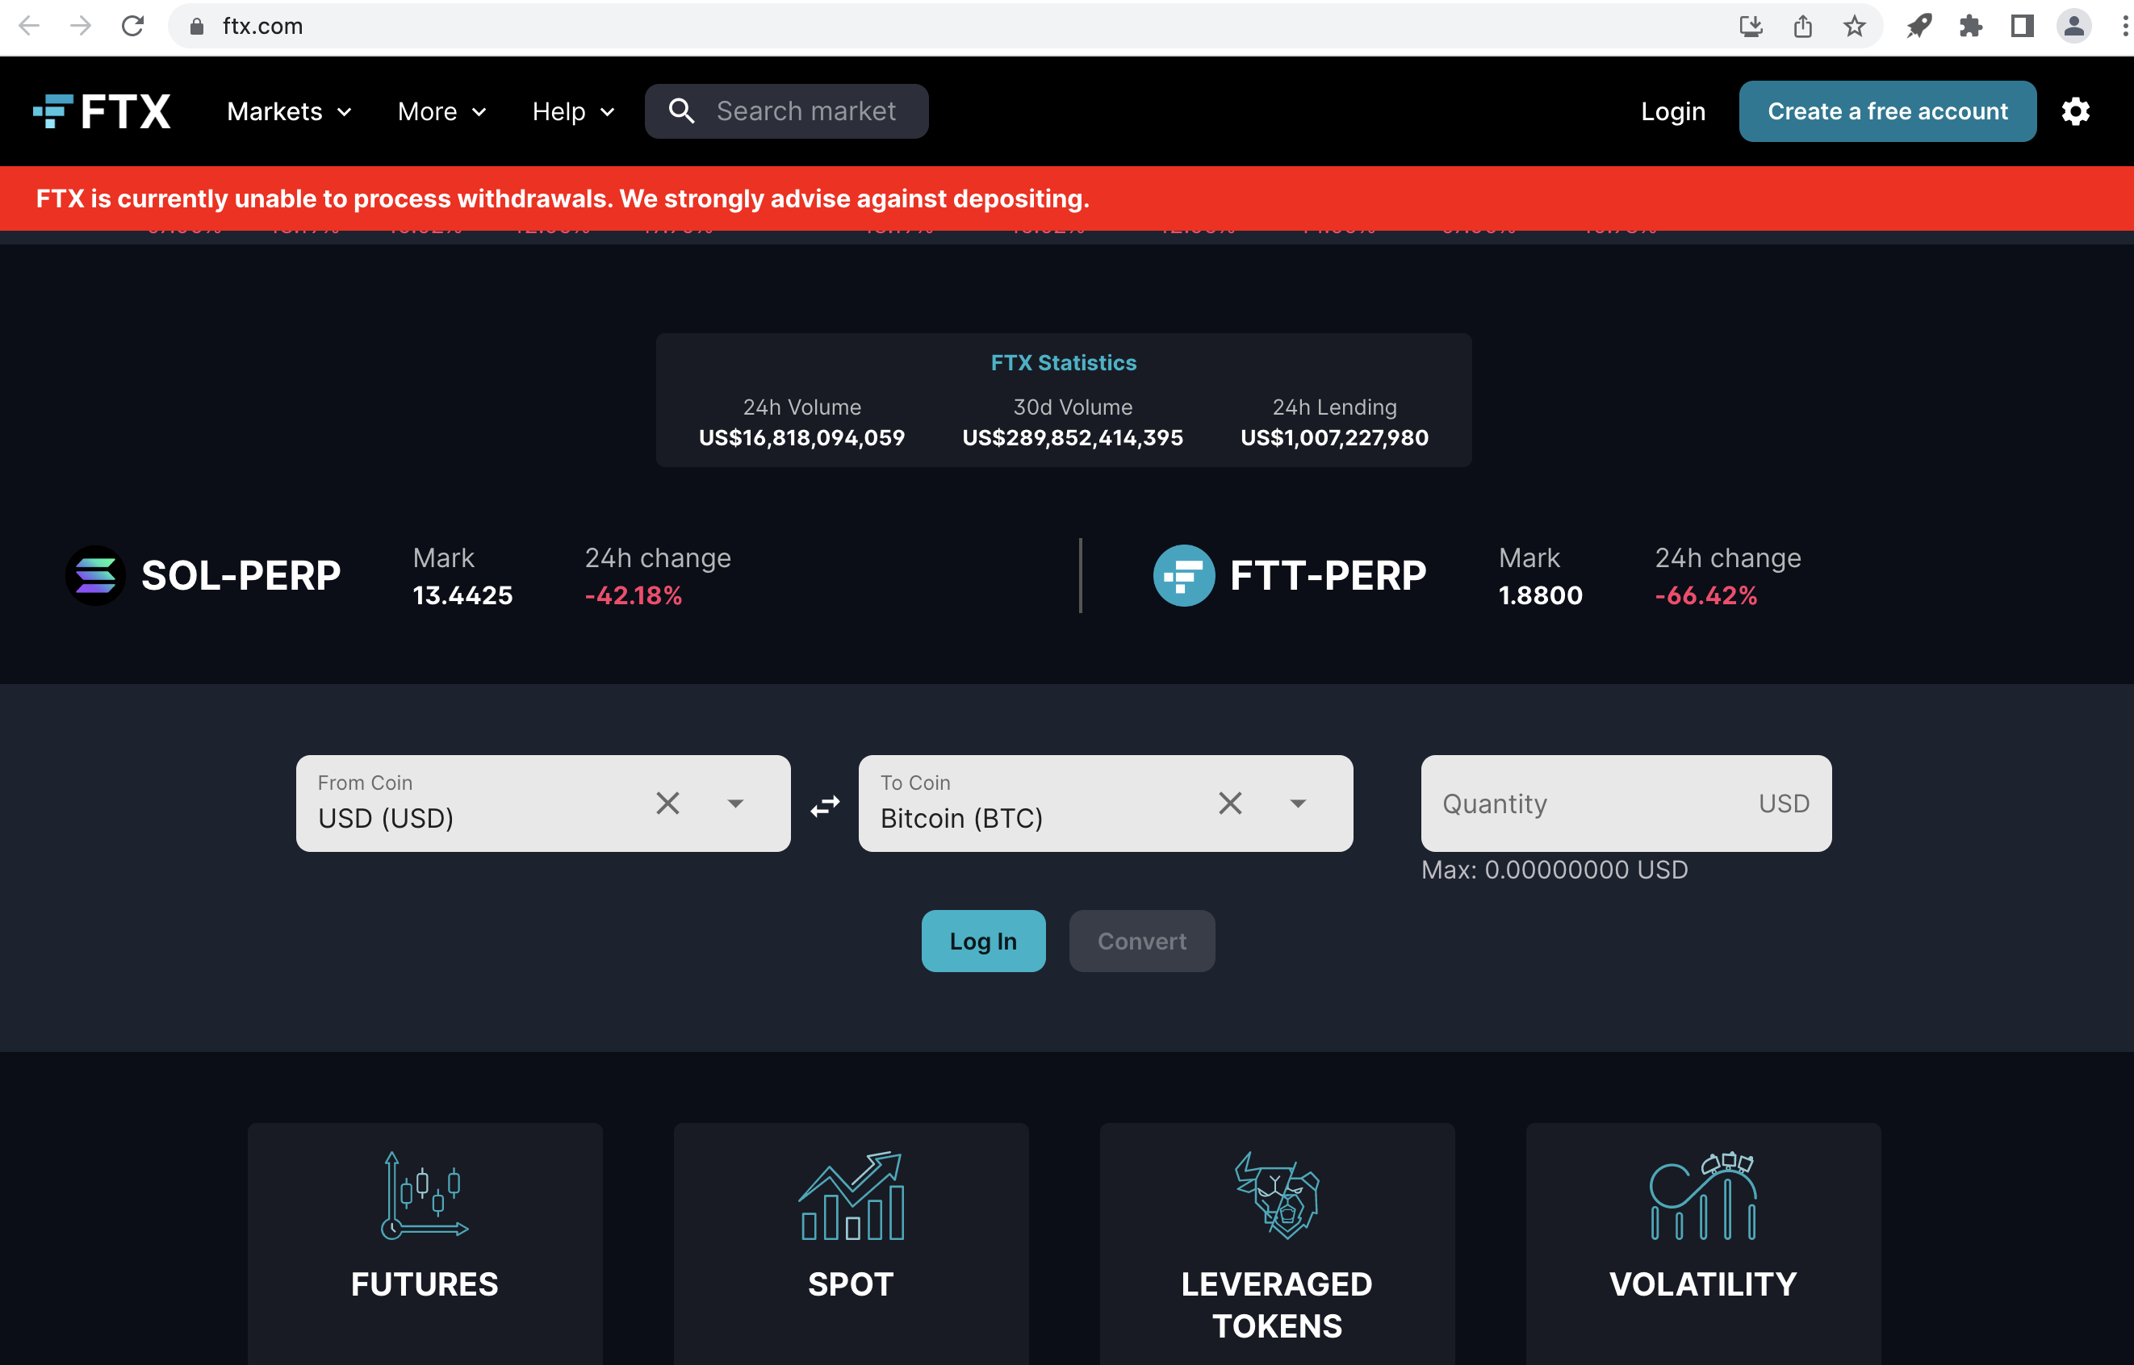Open the Futures candlestick chart icon

tap(425, 1195)
